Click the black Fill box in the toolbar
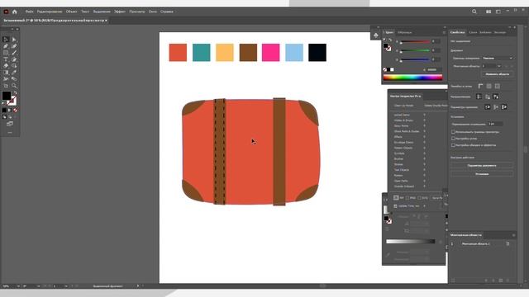The image size is (529, 297). (x=7, y=96)
